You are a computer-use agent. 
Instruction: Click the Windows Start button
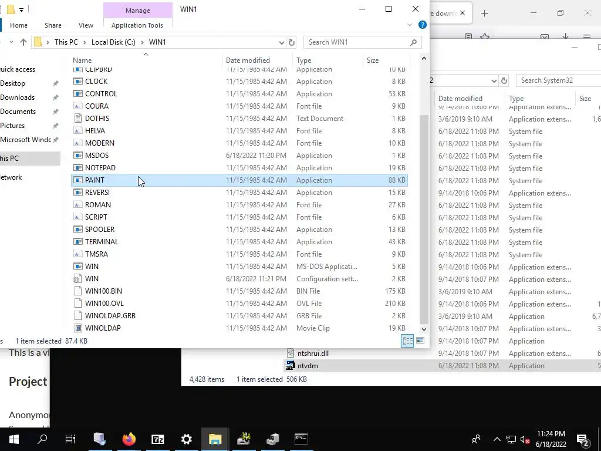(x=14, y=439)
